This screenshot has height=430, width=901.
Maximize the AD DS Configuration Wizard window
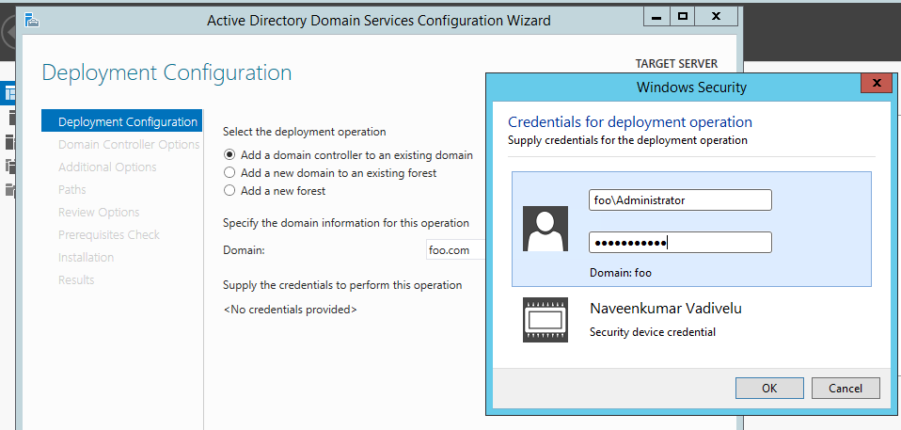(682, 17)
